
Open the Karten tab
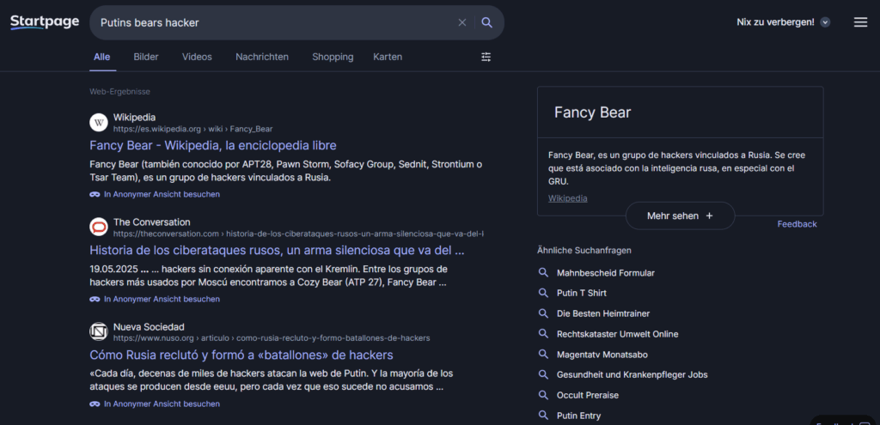(388, 57)
